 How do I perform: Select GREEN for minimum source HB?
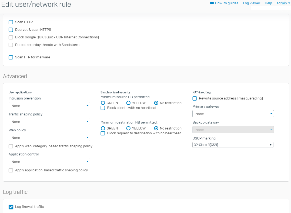tap(103, 103)
